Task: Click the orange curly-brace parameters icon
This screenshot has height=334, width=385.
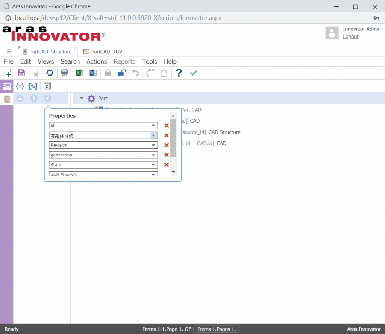Action: [20, 86]
